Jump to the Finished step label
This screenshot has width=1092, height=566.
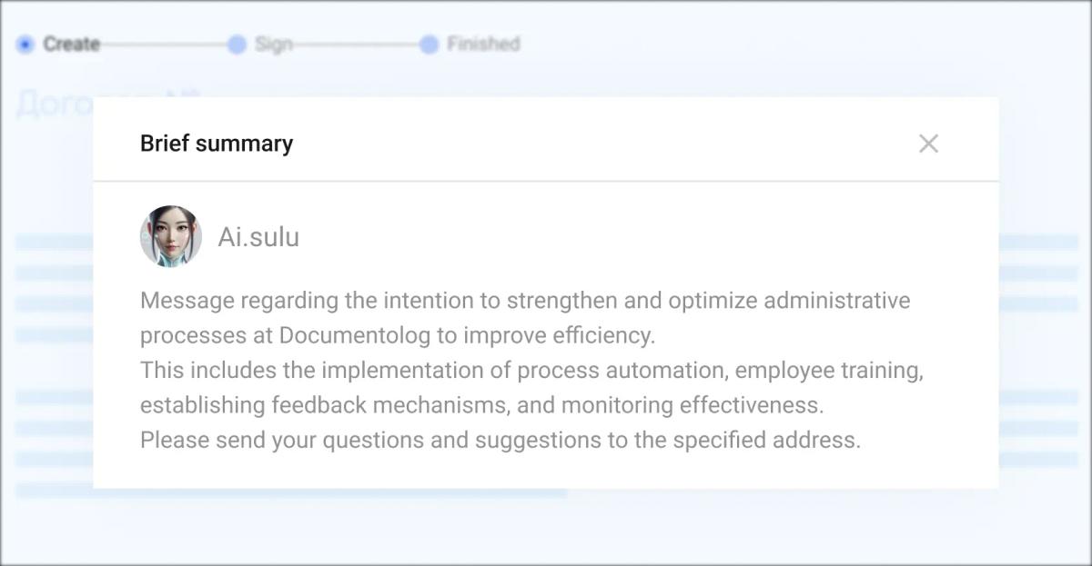coord(482,44)
